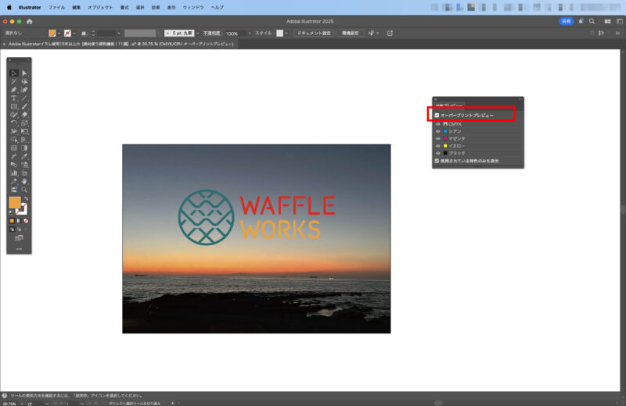626x406 pixels.
Task: Choose the Type tool
Action: (x=14, y=98)
